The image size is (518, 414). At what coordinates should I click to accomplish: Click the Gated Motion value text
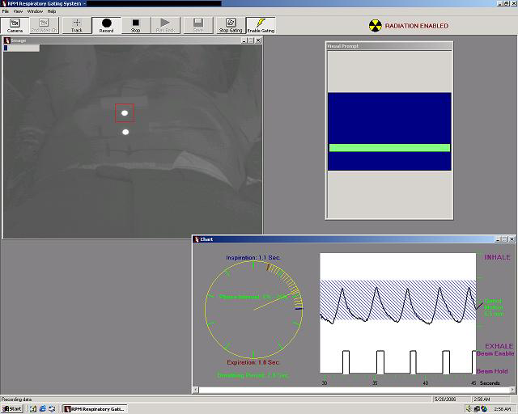tap(494, 307)
